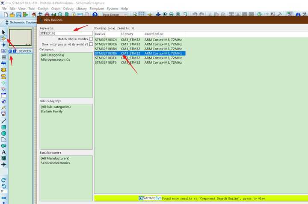Image resolution: width=308 pixels, height=204 pixels.
Task: Open the File menu
Action: (4, 9)
